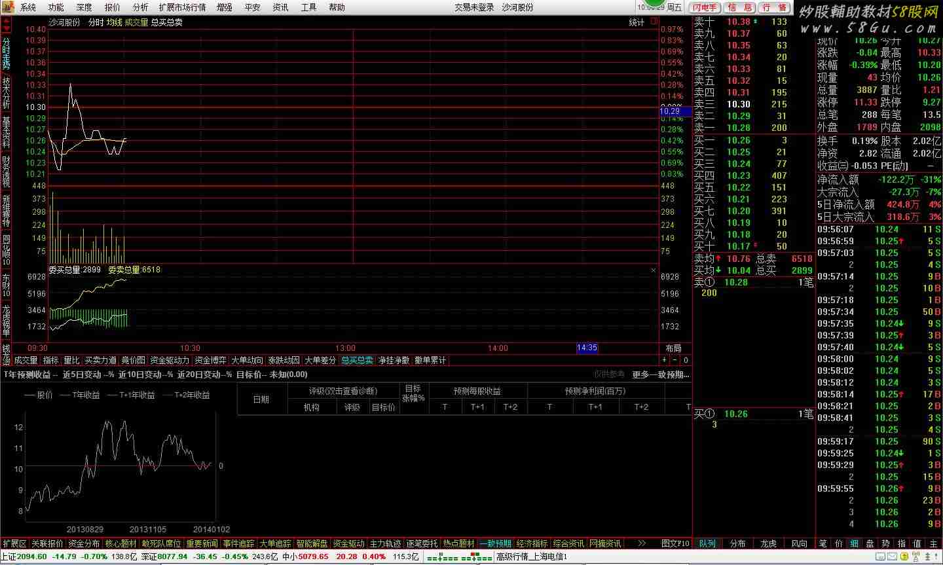Screen dimensions: 943x565
Task: Click the 布局 layout button
Action: pos(673,348)
